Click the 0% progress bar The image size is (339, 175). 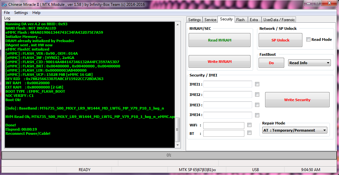pos(169,155)
